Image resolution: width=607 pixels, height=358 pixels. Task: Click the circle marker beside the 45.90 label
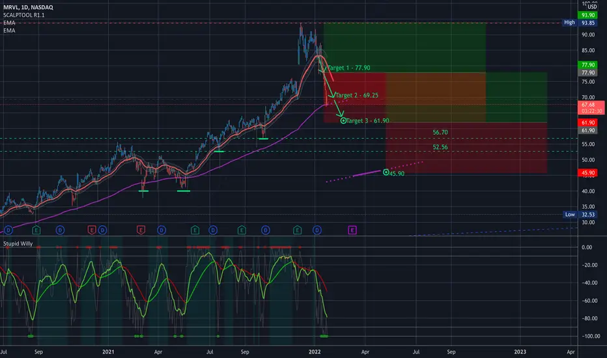pyautogui.click(x=386, y=172)
